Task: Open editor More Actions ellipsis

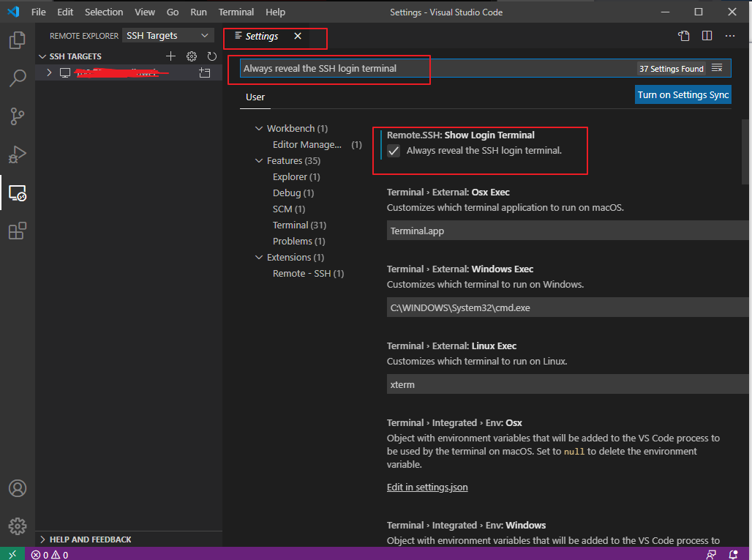Action: (730, 36)
